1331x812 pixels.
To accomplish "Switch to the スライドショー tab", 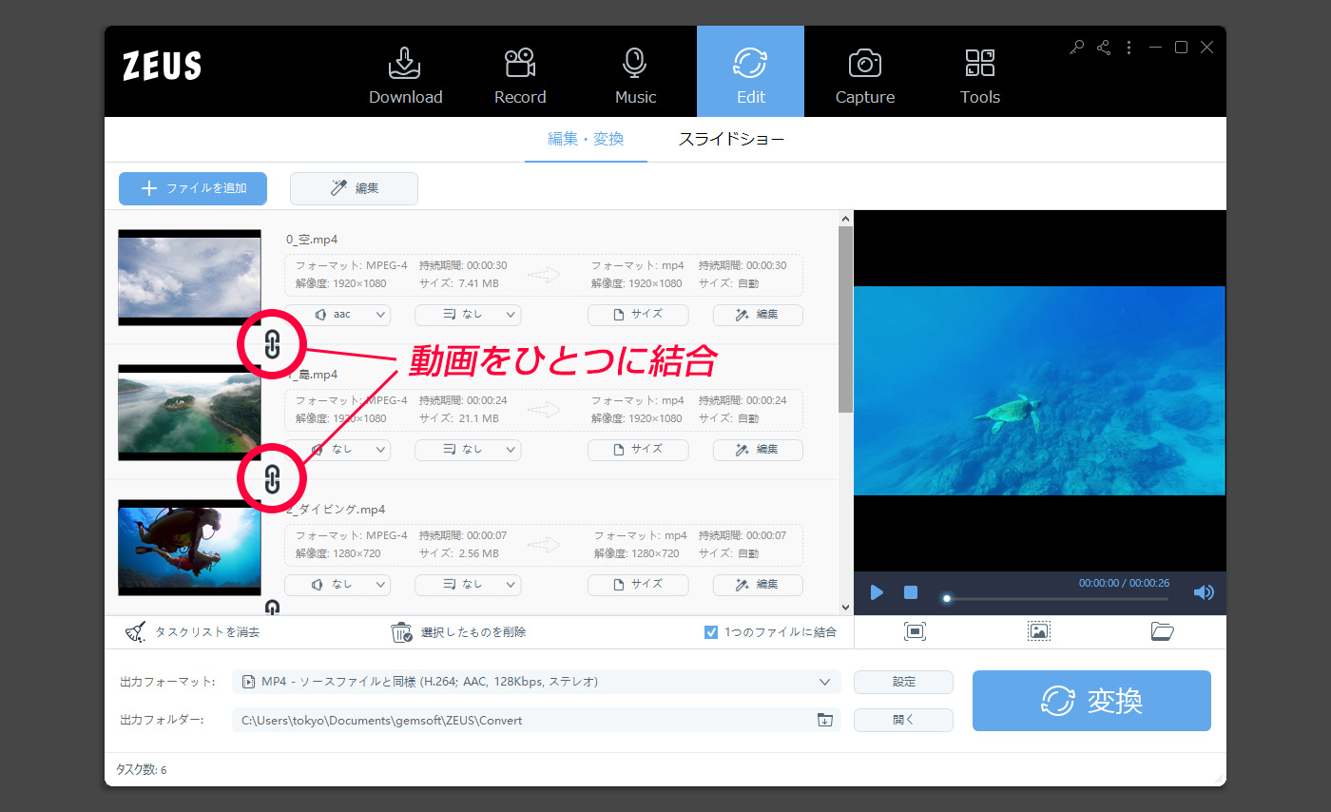I will (732, 139).
